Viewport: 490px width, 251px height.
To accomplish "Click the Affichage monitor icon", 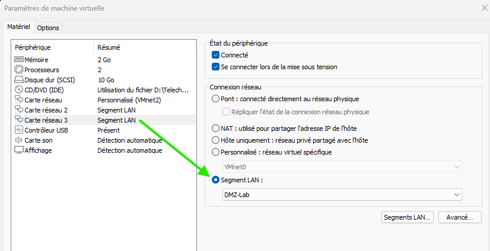I will (x=18, y=150).
